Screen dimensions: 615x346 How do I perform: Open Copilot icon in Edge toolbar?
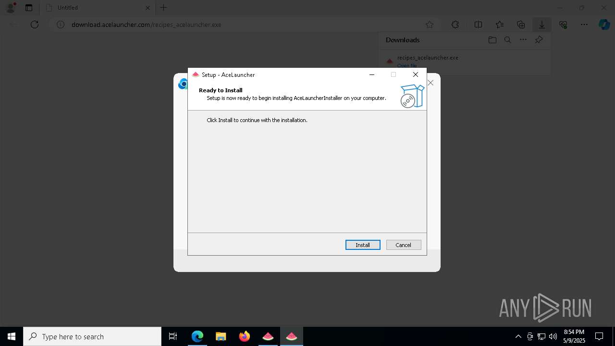tap(604, 25)
